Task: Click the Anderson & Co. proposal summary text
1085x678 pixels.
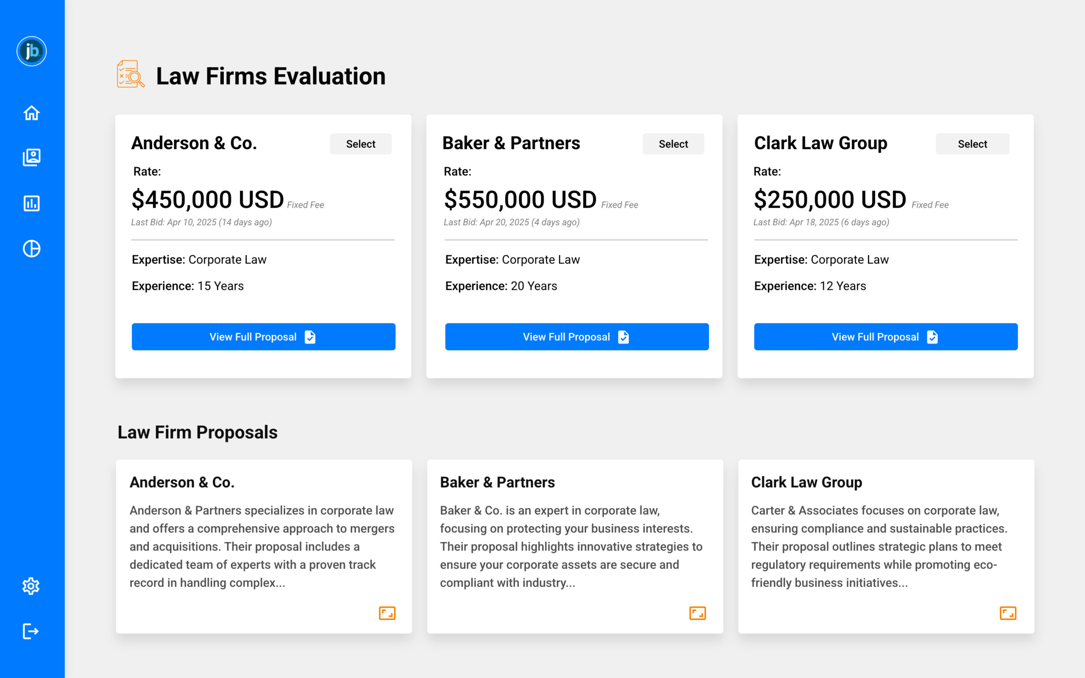Action: [x=262, y=547]
